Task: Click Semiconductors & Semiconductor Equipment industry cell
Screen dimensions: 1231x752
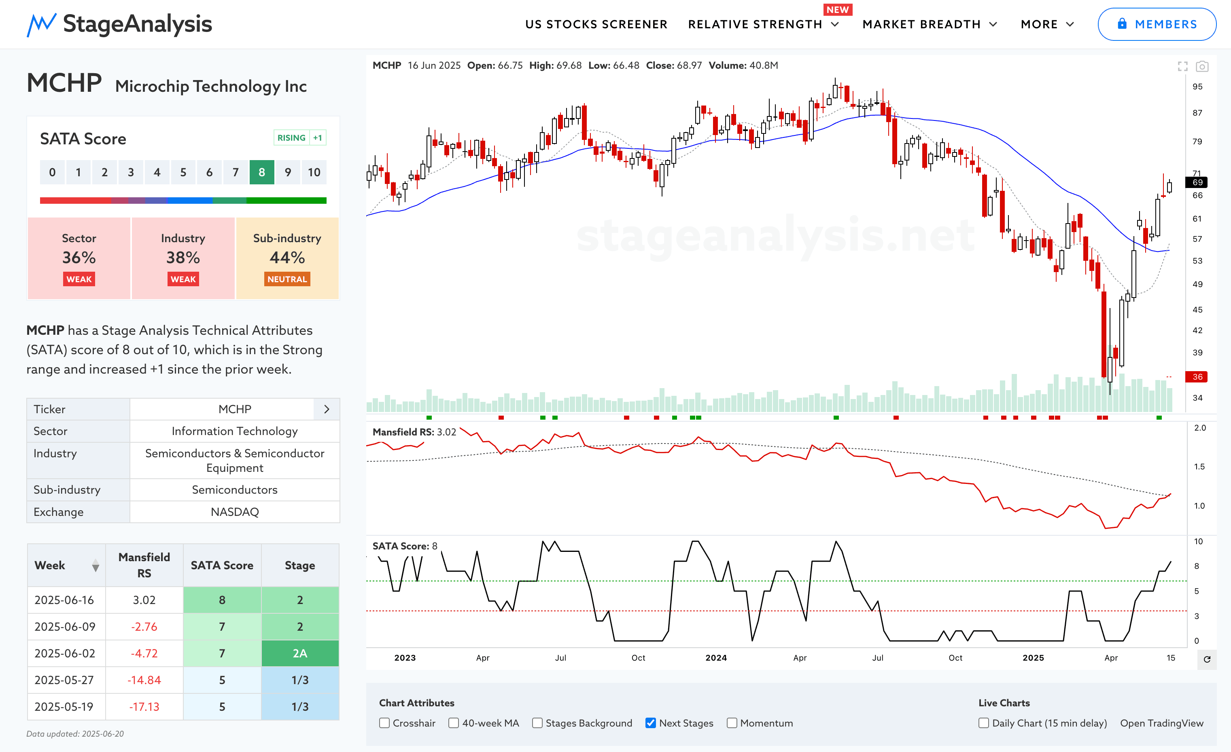Action: (x=235, y=460)
